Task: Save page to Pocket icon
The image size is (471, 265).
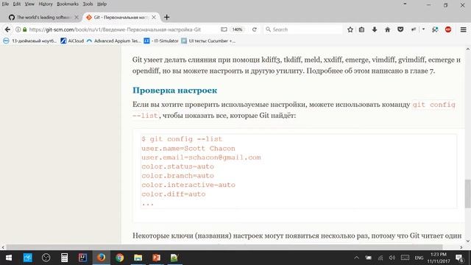Action: coord(400,29)
